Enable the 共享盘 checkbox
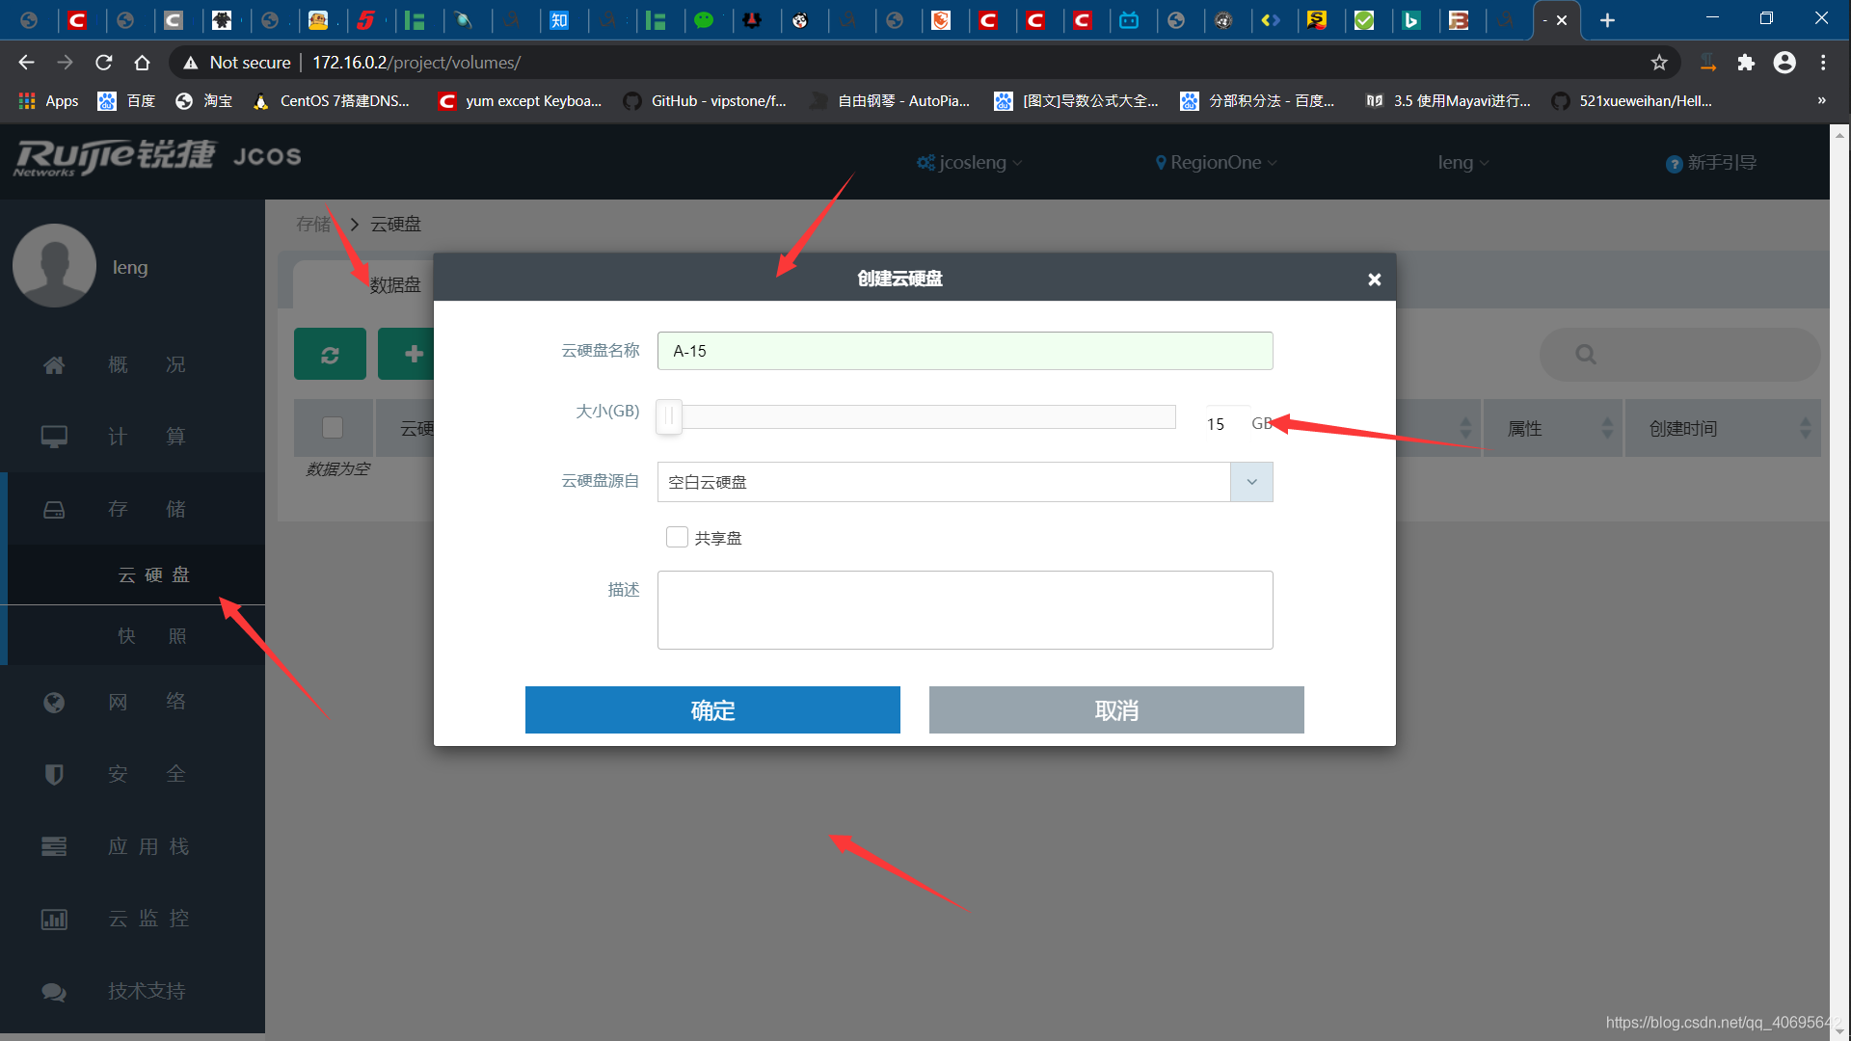The height and width of the screenshot is (1041, 1851). (x=677, y=537)
